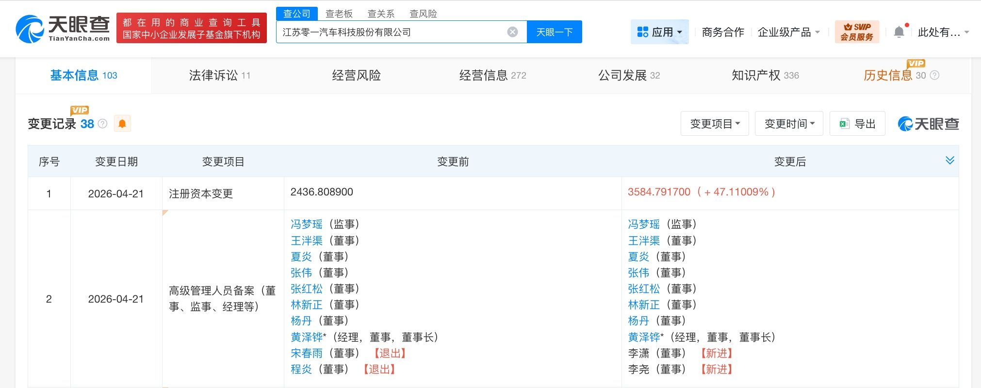The image size is (981, 388).
Task: Select the 知识产权 tab
Action: click(765, 75)
